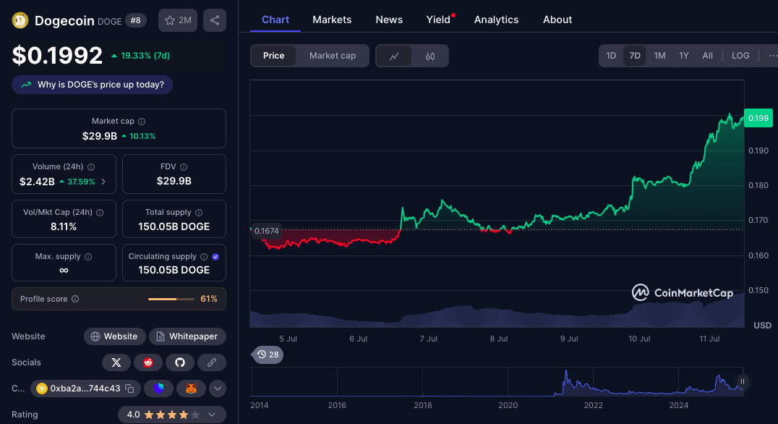This screenshot has height=424, width=778.
Task: Set chart range to 1M
Action: click(x=659, y=56)
